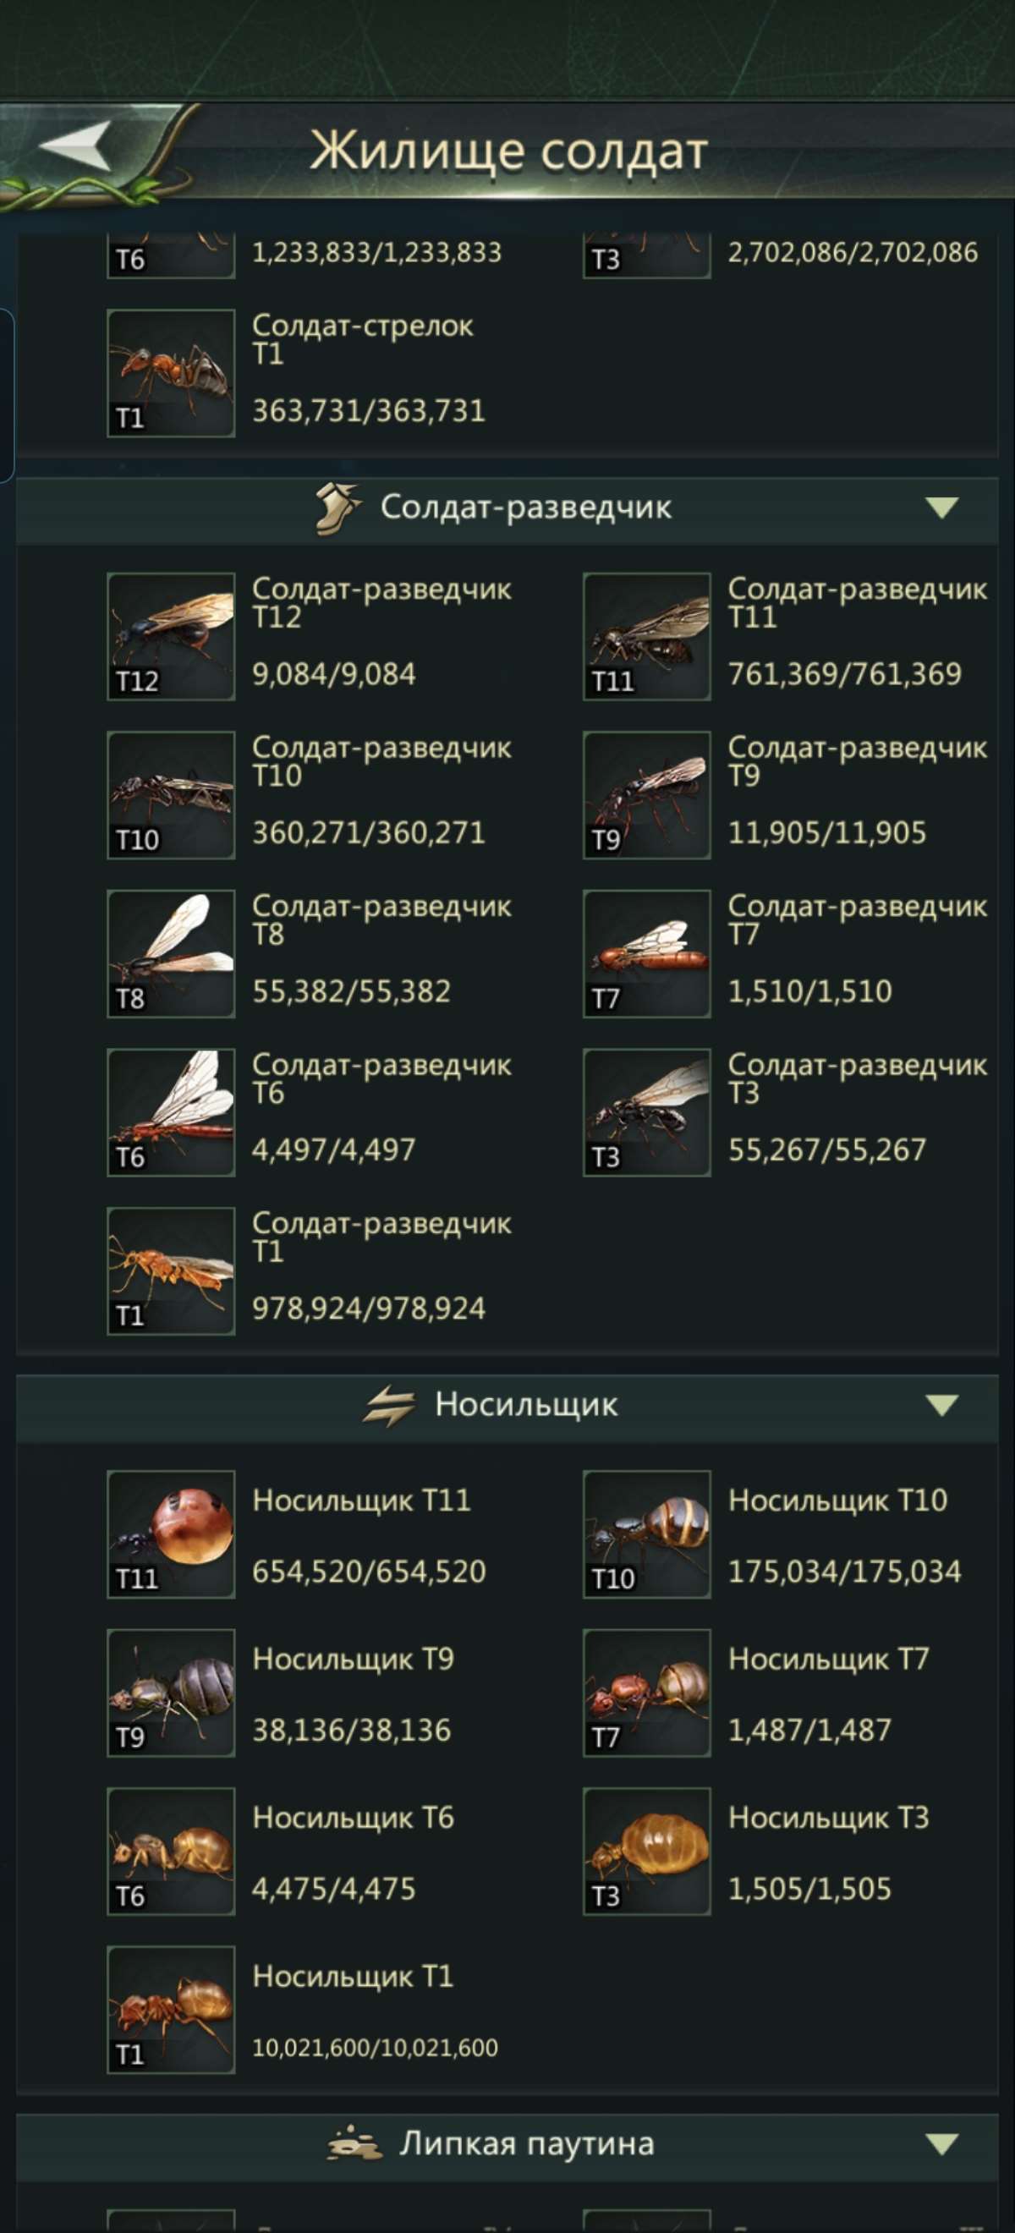Open the Солдат-разведчик T12 ant icon
The image size is (1015, 2233).
point(171,636)
